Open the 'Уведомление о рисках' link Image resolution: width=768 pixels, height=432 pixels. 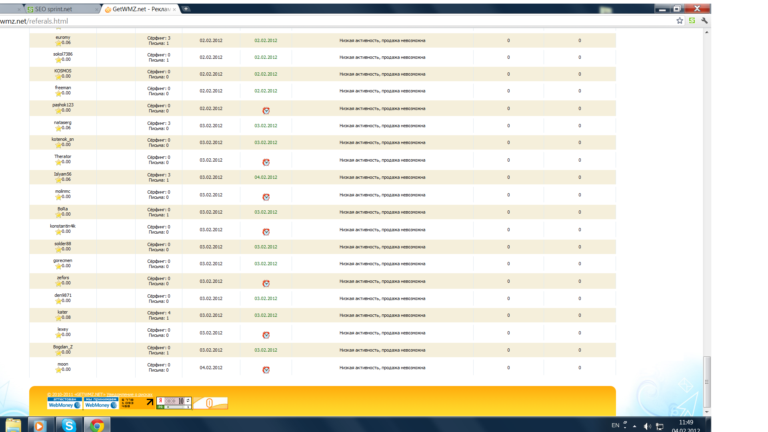pos(130,394)
